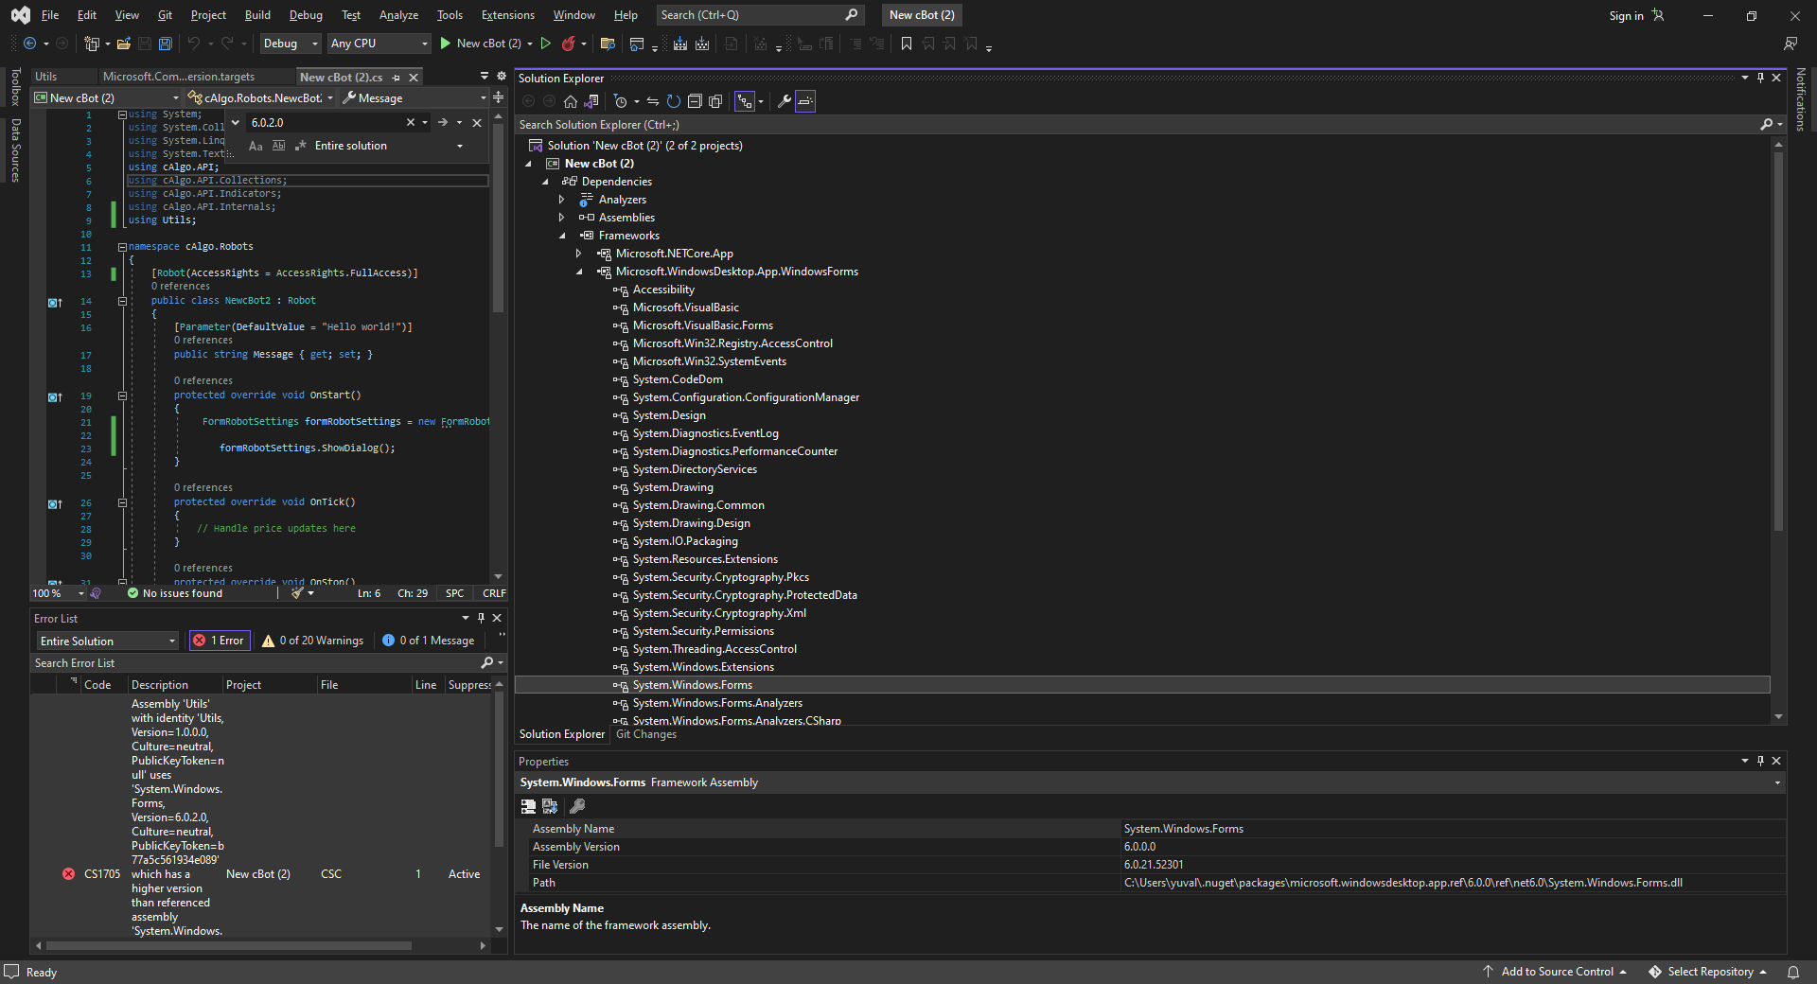Click the New Project toolbar icon
This screenshot has height=984, width=1817.
[x=92, y=44]
